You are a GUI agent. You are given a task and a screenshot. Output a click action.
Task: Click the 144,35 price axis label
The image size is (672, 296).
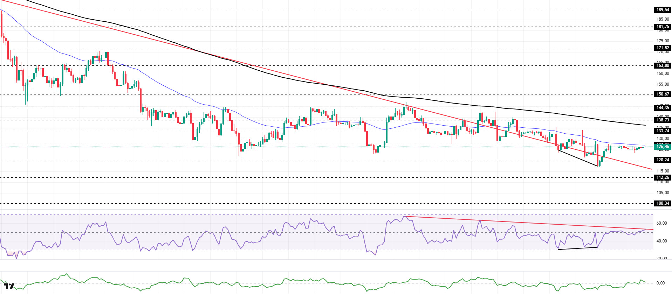coord(662,108)
